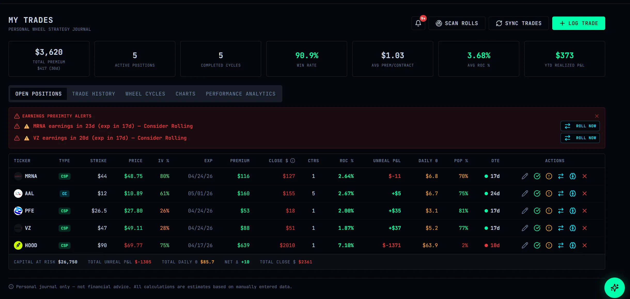
Task: Click the MRNA ticker name
Action: (x=31, y=176)
